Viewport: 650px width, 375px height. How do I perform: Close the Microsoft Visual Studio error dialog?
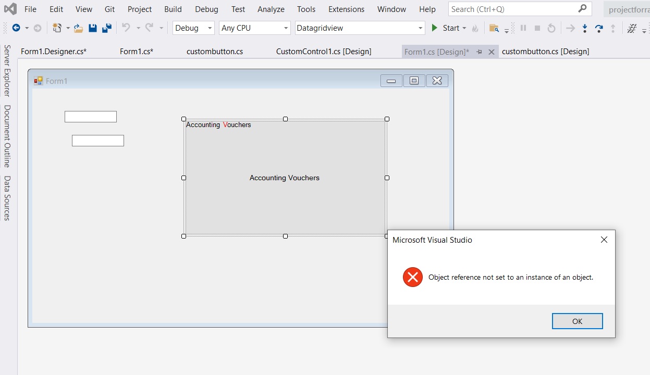[604, 240]
